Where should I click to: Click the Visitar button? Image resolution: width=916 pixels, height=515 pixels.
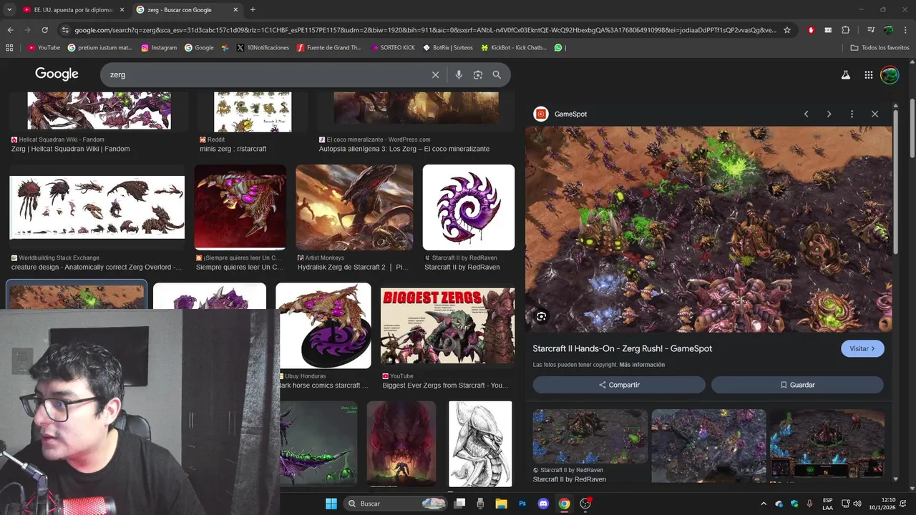coord(862,348)
